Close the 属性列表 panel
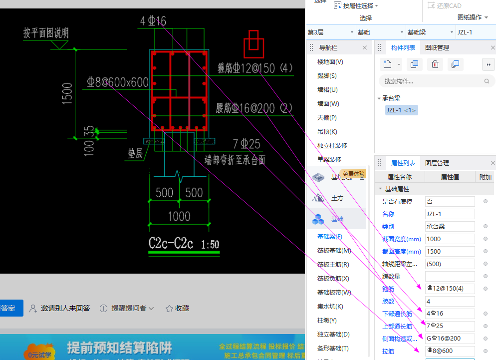The width and height of the screenshot is (496, 360). pos(493,163)
